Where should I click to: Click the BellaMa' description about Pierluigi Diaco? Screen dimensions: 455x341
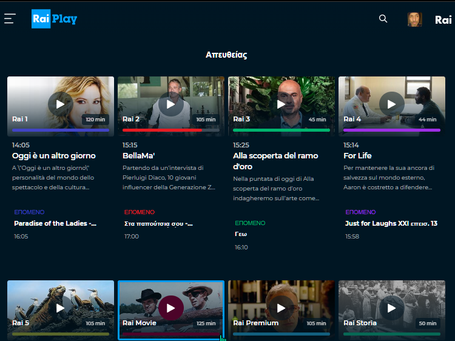pos(169,178)
